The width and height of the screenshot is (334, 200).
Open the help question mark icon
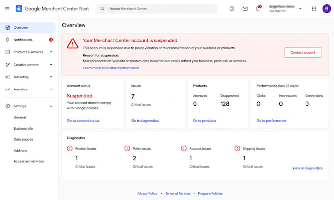[232, 9]
